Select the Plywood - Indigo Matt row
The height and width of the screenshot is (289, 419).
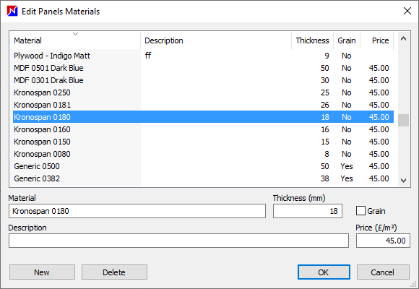point(203,56)
